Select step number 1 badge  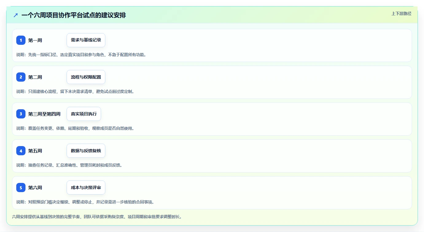[21, 40]
